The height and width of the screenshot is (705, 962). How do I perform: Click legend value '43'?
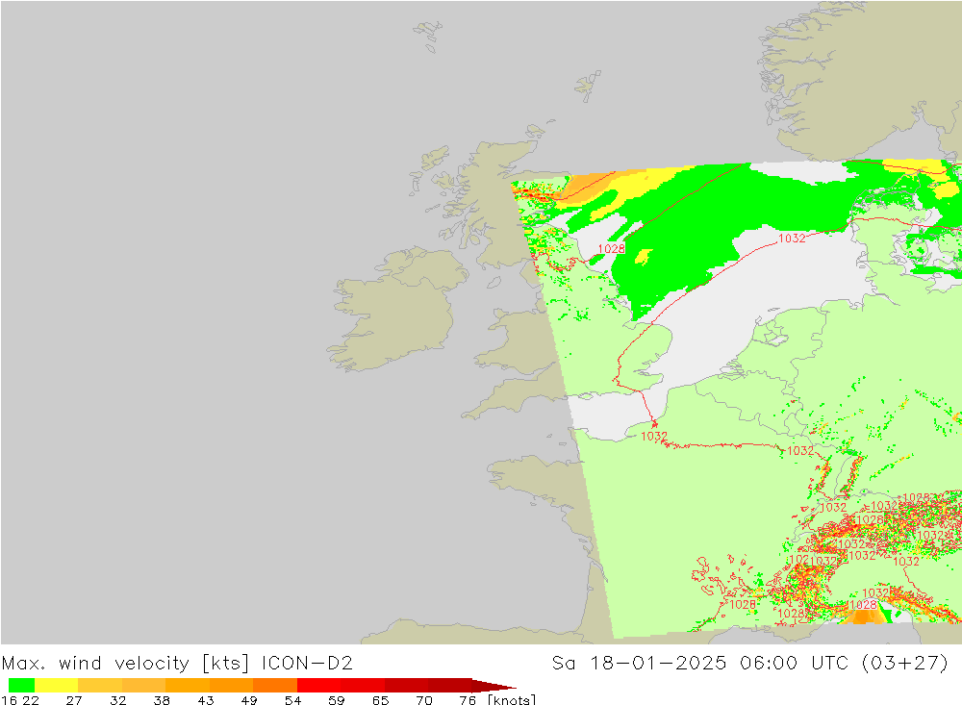point(206,700)
